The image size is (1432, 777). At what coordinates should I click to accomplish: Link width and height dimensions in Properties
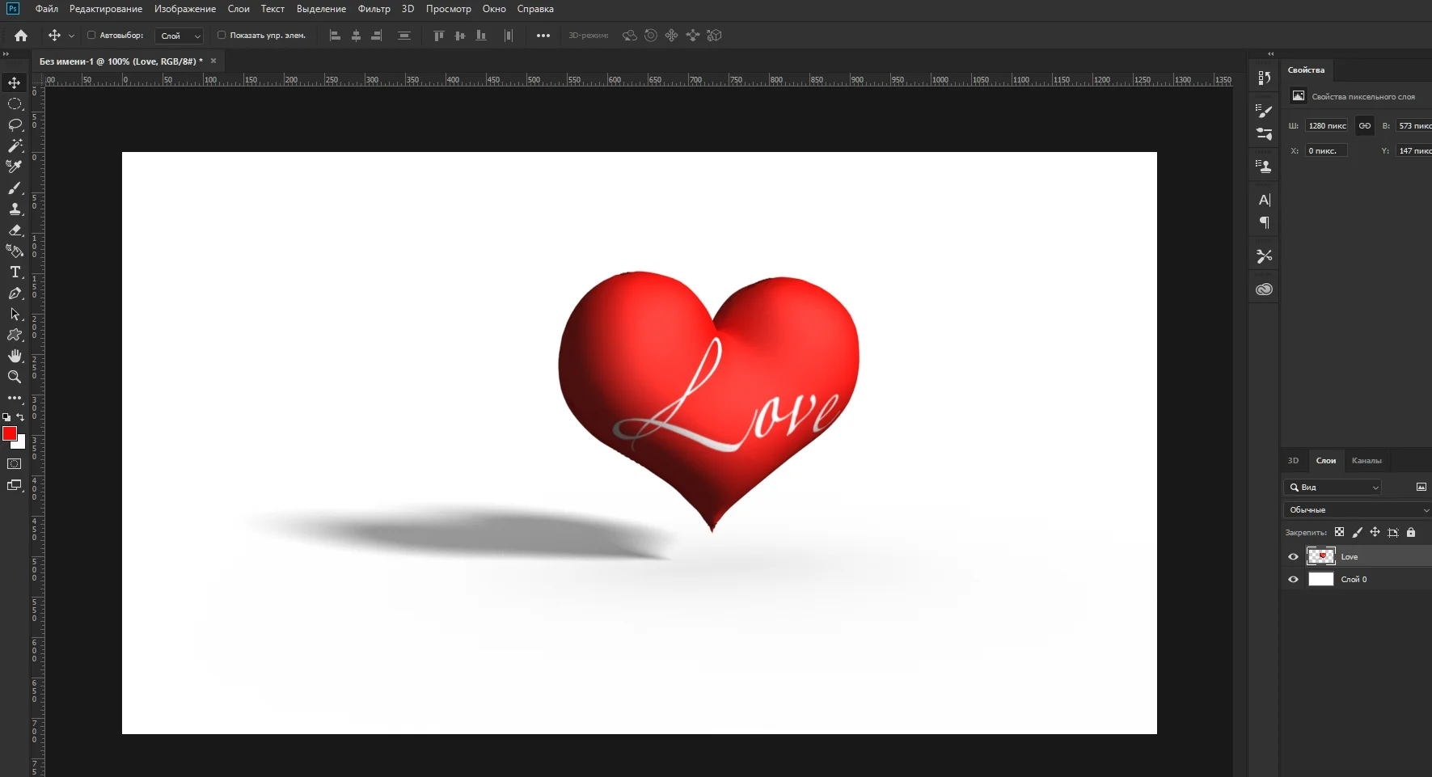(x=1365, y=125)
